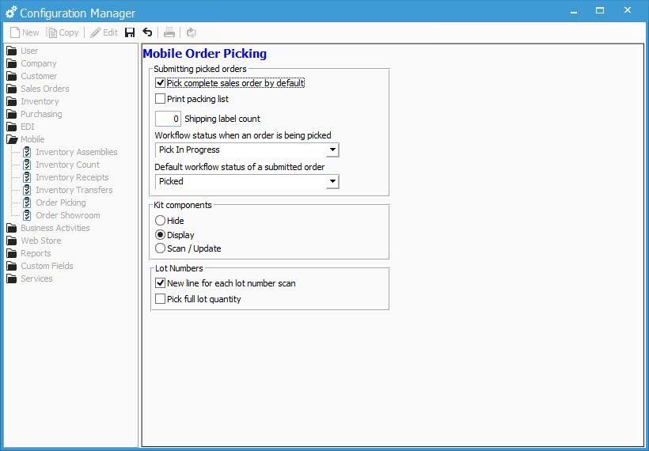The image size is (649, 451).
Task: Click the Shipping label count field
Action: pos(168,119)
